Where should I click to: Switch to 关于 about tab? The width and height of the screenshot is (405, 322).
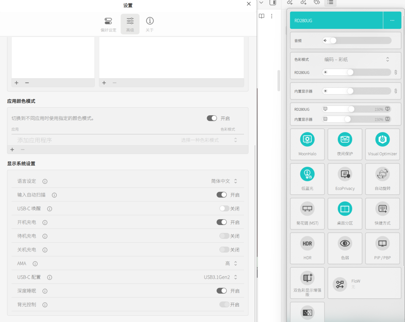(150, 24)
